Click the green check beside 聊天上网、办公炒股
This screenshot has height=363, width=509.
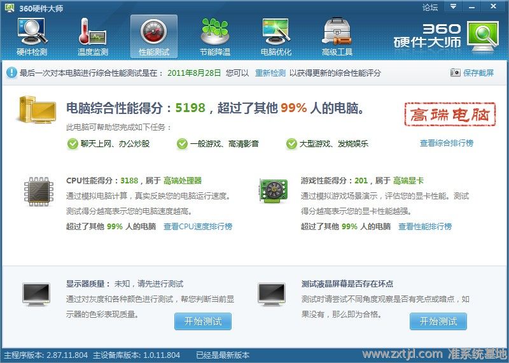pos(73,143)
